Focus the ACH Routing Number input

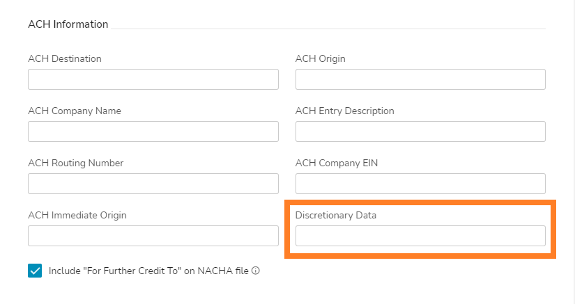coord(153,184)
